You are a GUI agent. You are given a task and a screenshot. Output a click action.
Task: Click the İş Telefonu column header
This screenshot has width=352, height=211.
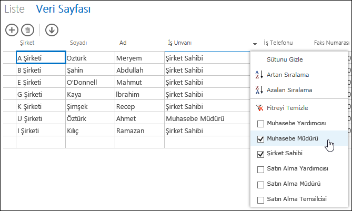coord(278,43)
